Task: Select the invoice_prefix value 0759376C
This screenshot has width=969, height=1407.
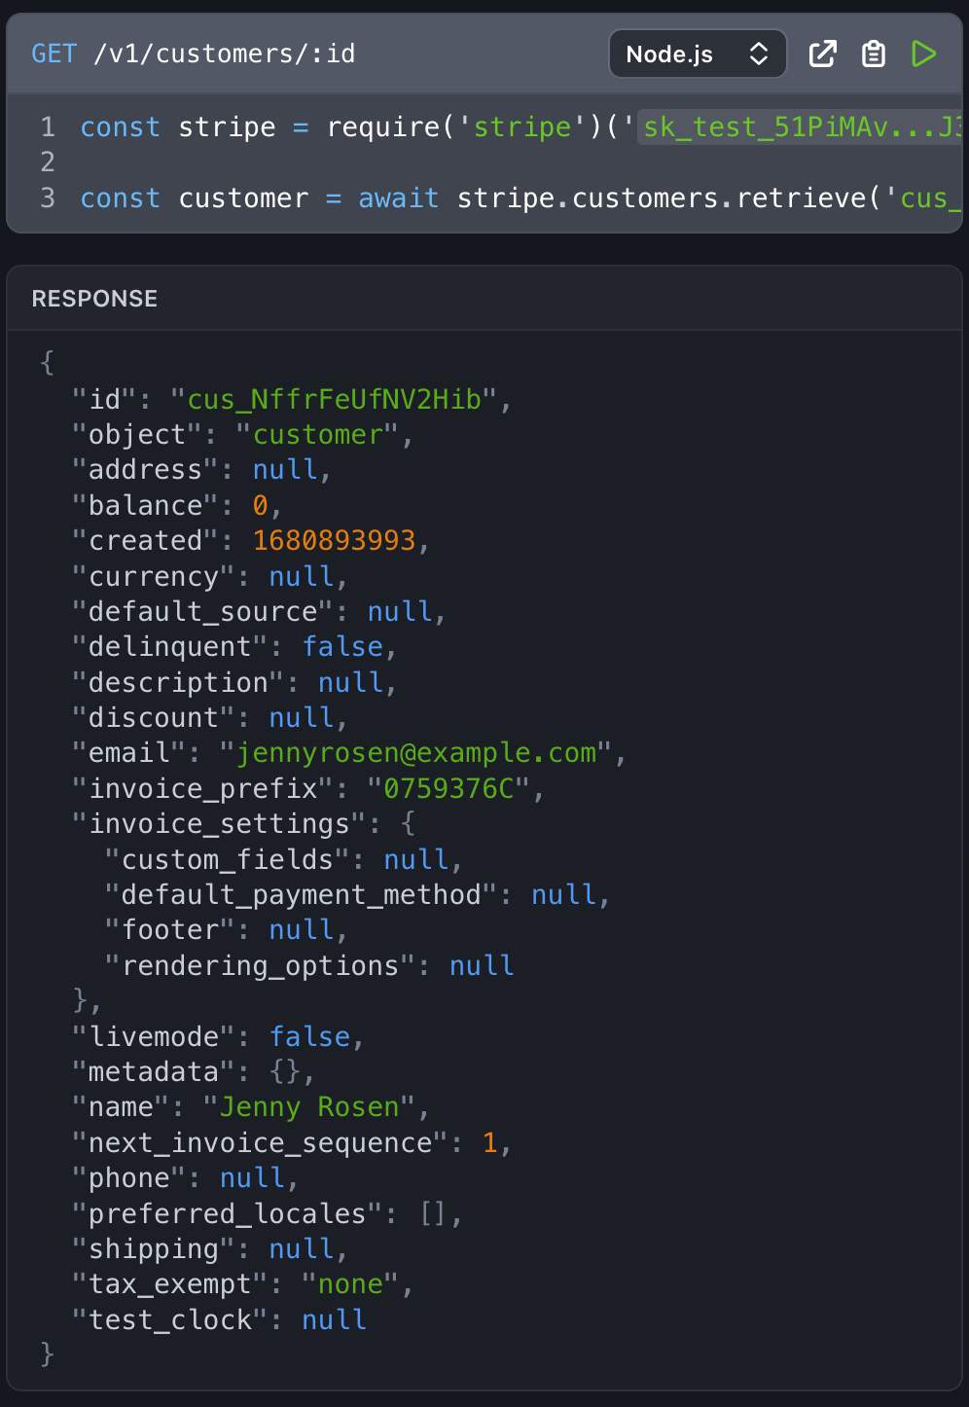Action: click(449, 788)
